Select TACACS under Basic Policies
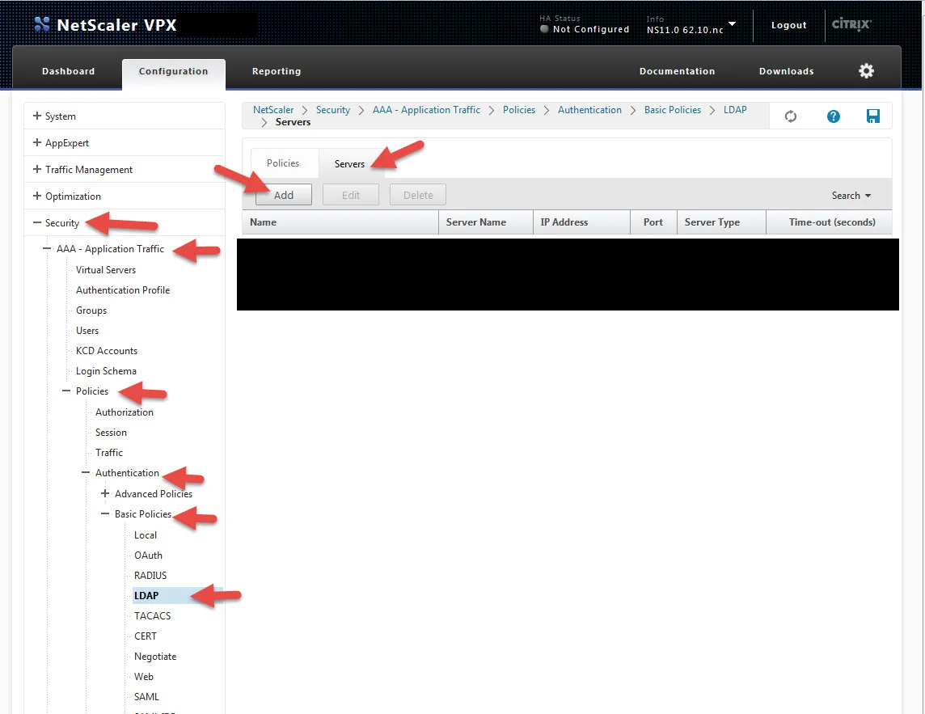The width and height of the screenshot is (925, 714). coord(152,615)
